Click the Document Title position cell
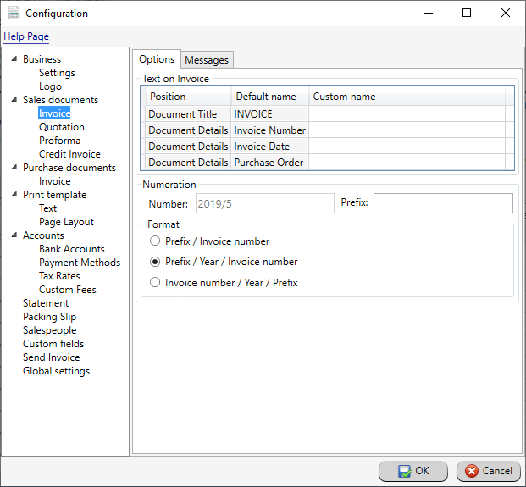Viewport: 526px width, 487px height. [x=188, y=114]
